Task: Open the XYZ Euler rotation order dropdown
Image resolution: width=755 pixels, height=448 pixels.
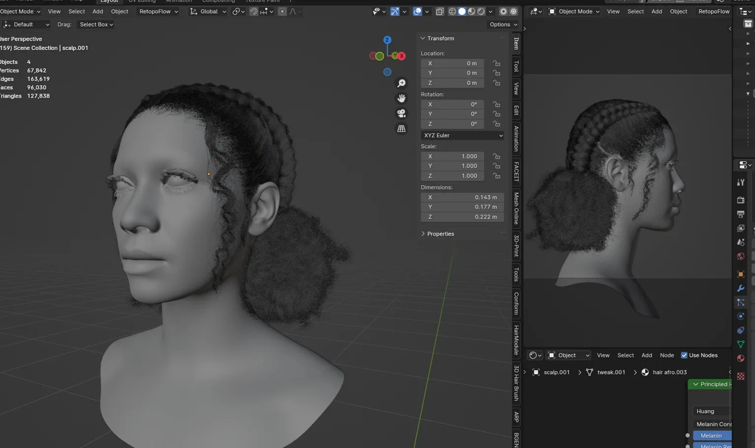Action: 462,135
